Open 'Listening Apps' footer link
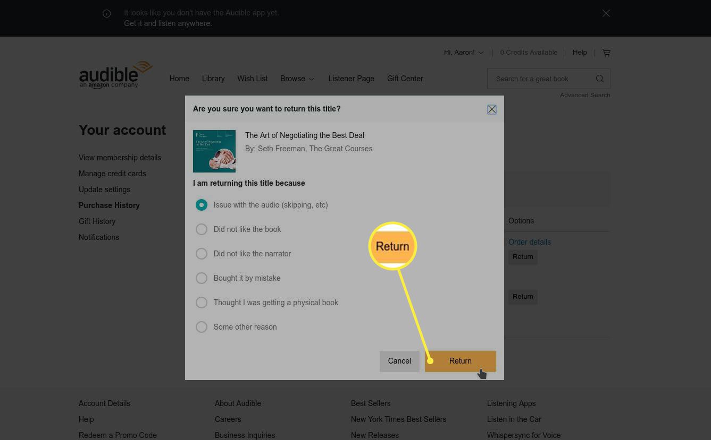 [511, 403]
